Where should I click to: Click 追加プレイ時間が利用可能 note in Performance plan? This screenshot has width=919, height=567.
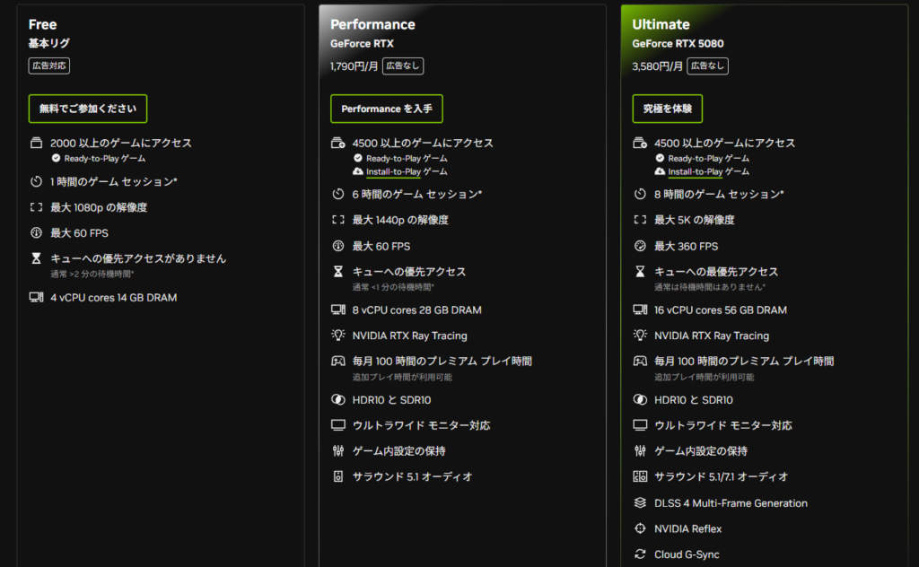pos(402,377)
